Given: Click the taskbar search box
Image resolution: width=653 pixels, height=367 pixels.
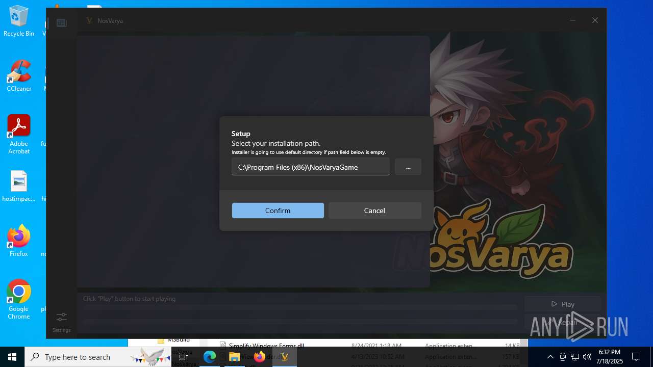Looking at the screenshot, I should click(98, 357).
